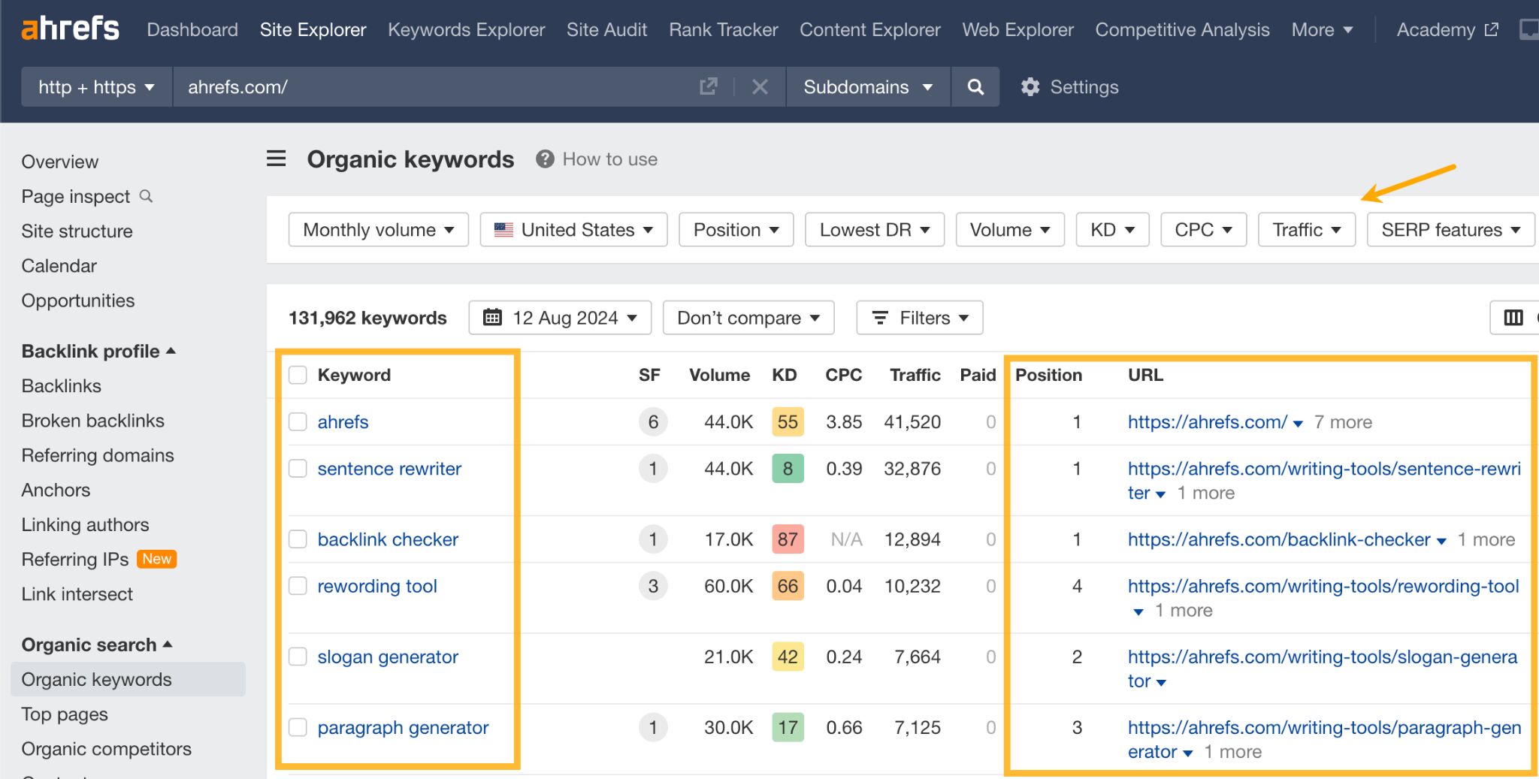Click the ahrefs logo

coord(70,29)
